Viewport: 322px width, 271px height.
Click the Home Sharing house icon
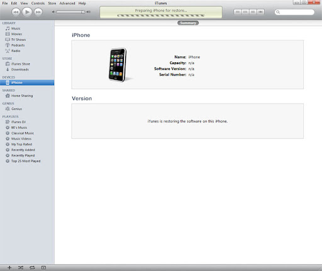click(x=8, y=96)
